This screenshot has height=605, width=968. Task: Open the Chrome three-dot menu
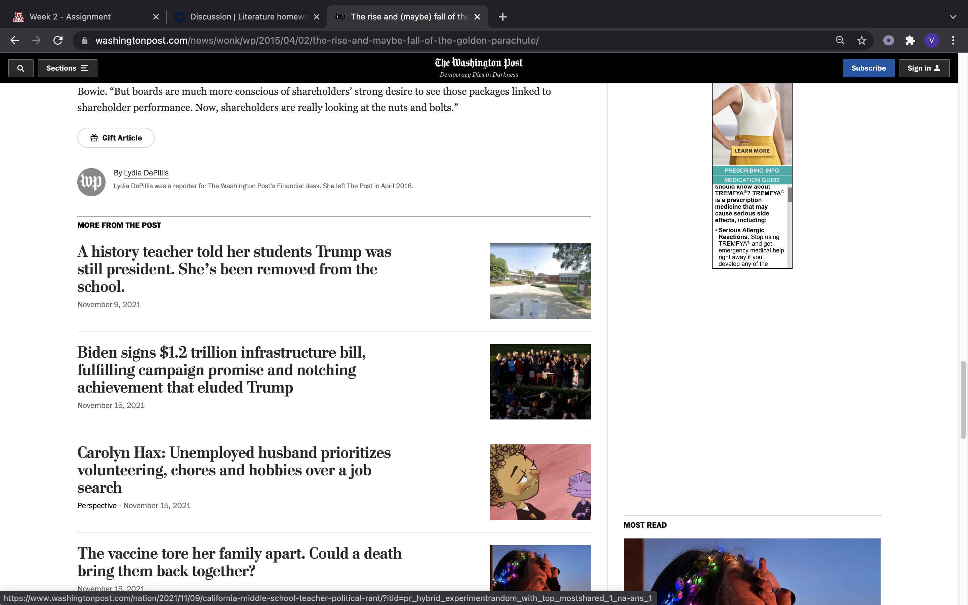[x=953, y=40]
